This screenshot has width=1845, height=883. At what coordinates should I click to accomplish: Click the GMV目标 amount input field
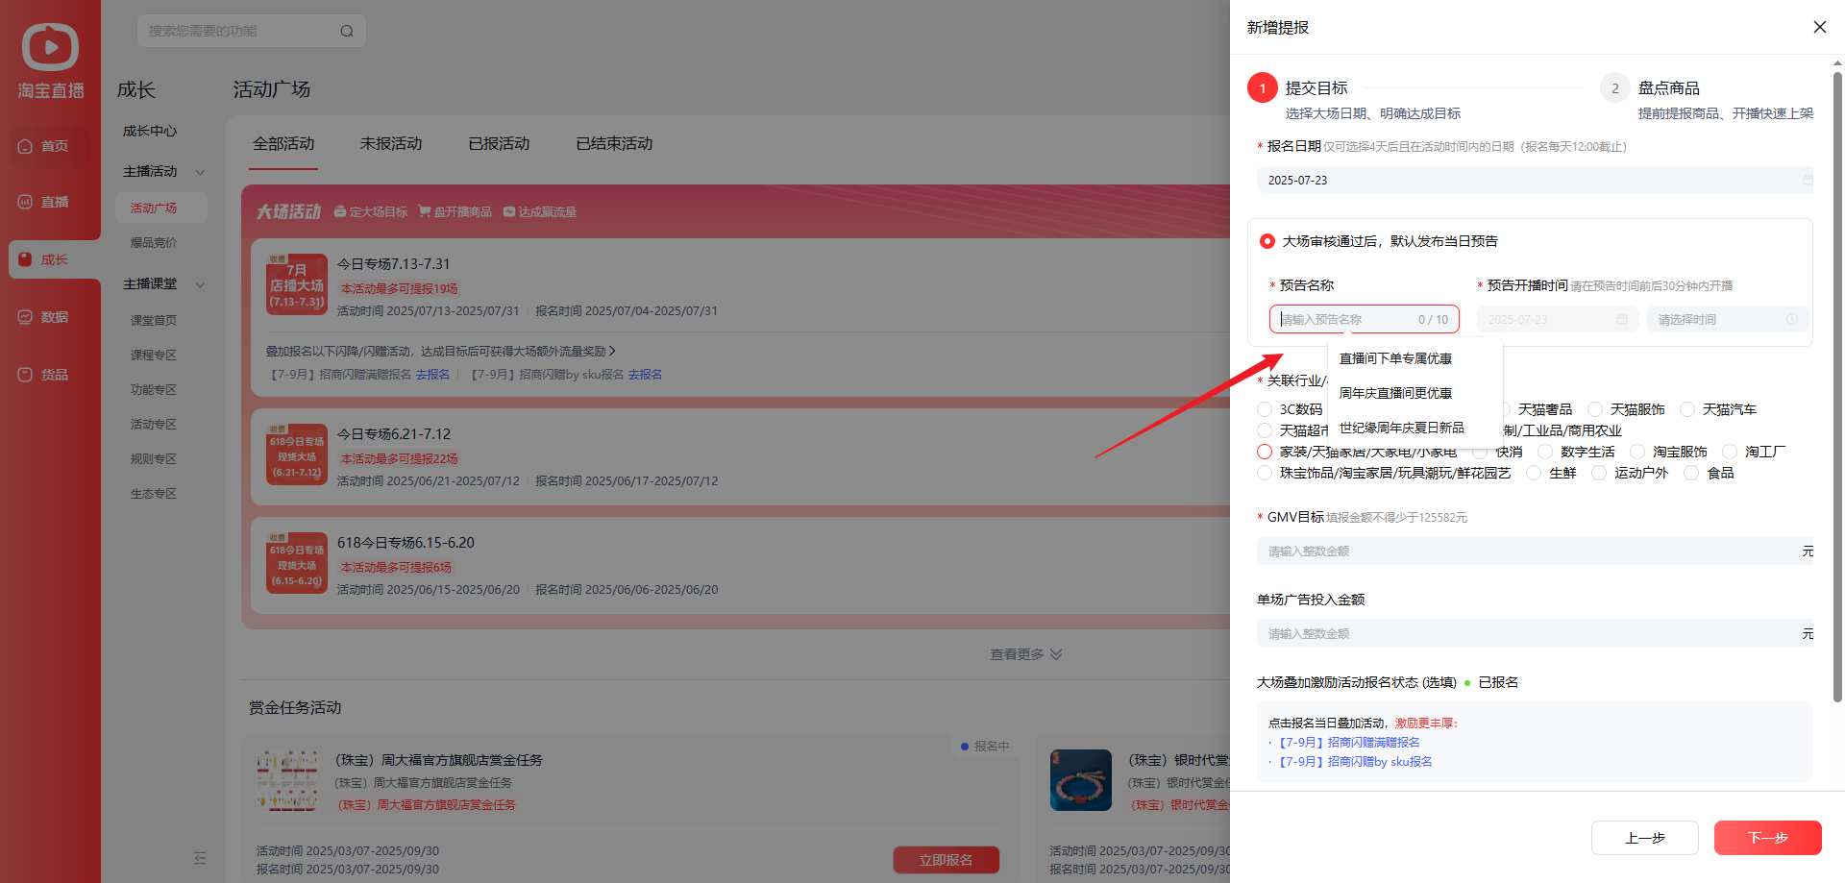click(x=1528, y=552)
